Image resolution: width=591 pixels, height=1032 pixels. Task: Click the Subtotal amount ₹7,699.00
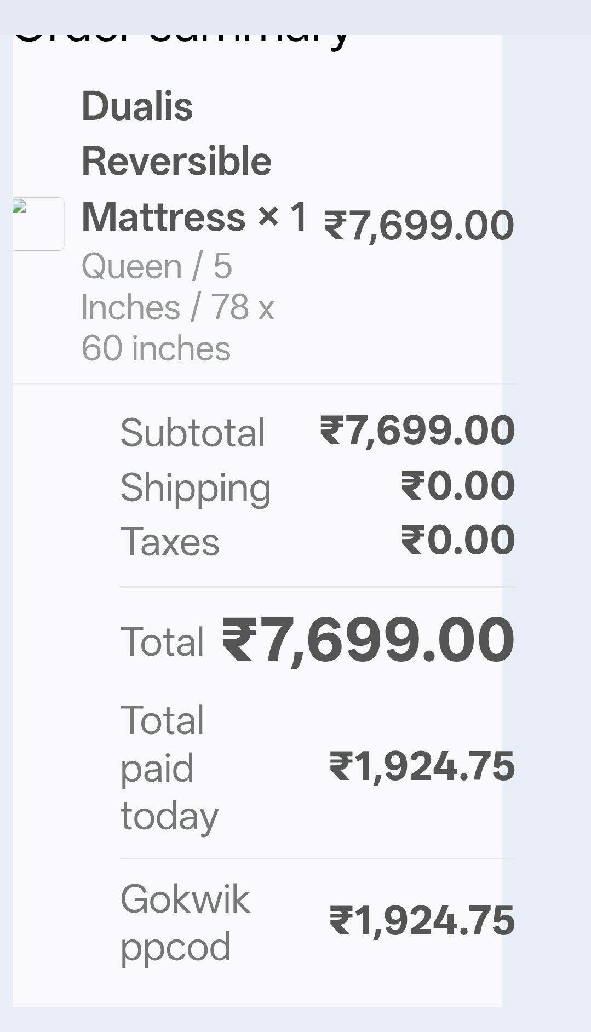tap(417, 431)
